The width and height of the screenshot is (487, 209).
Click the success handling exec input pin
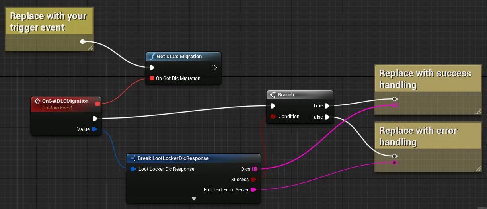[394, 99]
